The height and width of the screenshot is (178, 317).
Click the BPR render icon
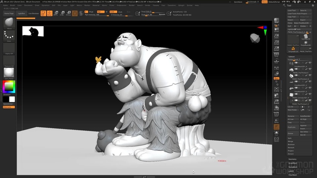coord(276,20)
